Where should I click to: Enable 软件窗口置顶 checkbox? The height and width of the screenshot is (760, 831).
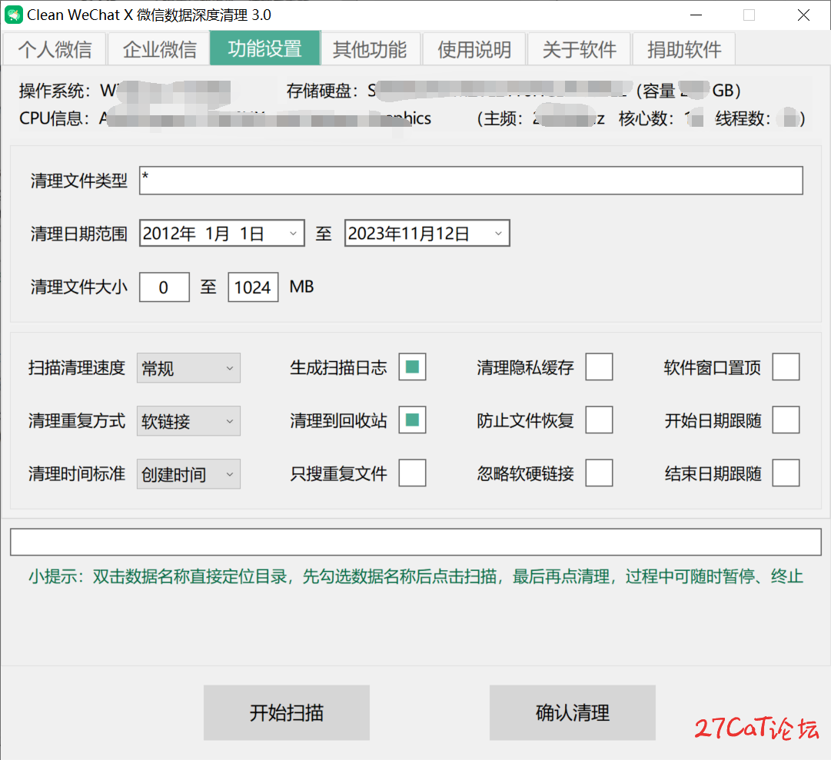click(786, 367)
